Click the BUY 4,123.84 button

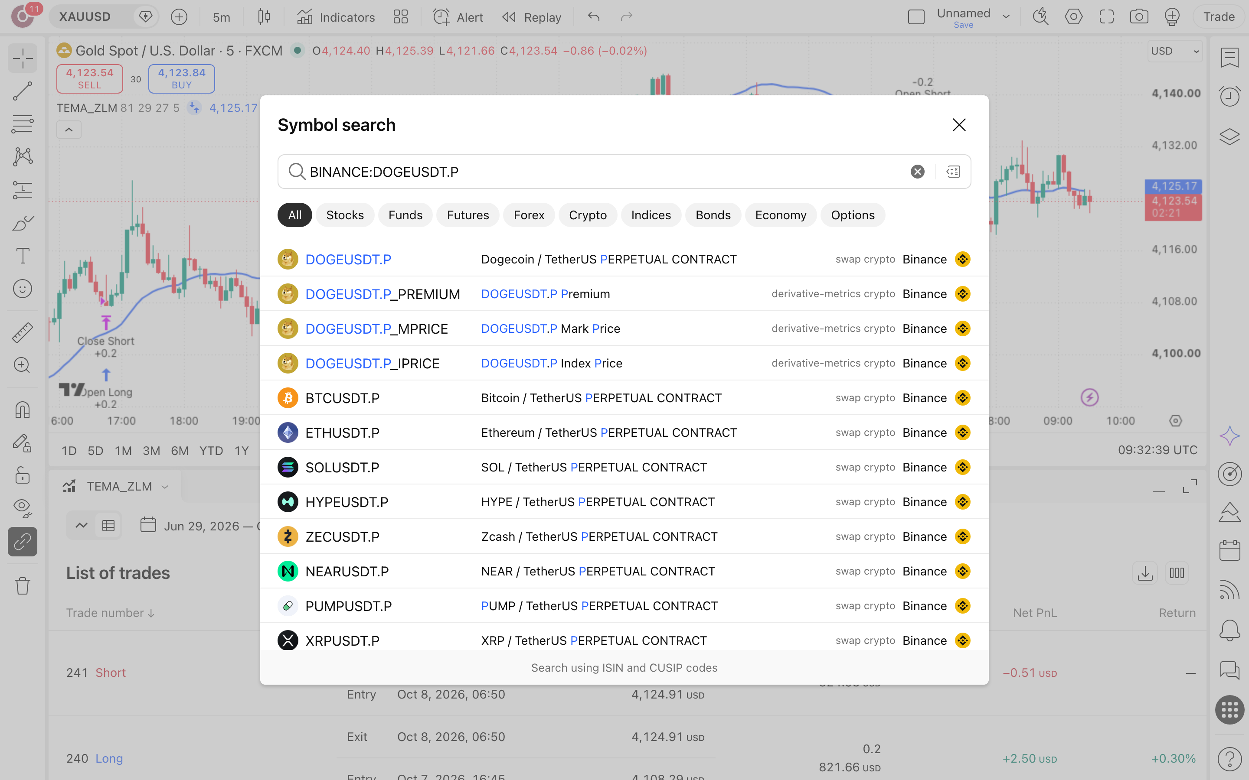click(182, 79)
